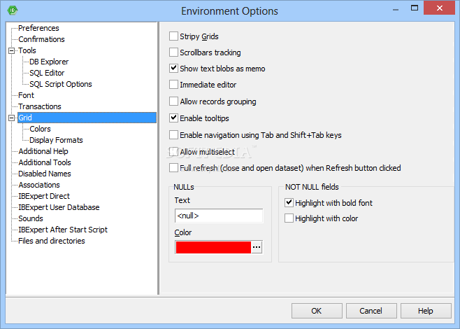Enable the Stripy Grids checkbox

click(x=173, y=36)
